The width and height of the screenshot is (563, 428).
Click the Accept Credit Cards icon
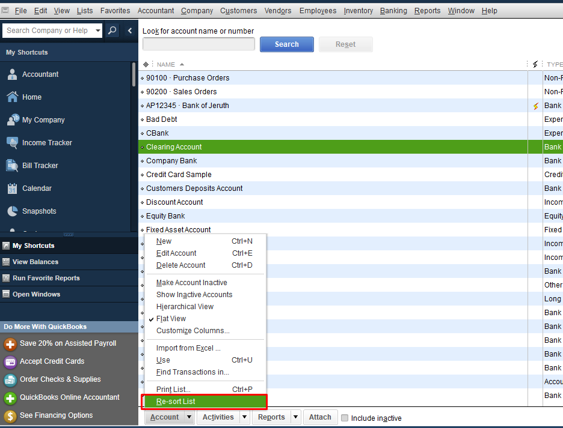pyautogui.click(x=10, y=362)
